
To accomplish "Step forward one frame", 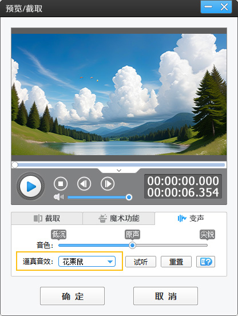I will (x=108, y=184).
